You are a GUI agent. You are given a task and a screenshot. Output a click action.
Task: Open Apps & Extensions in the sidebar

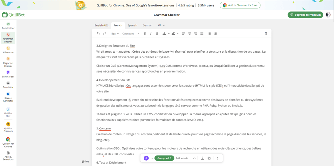point(8,156)
